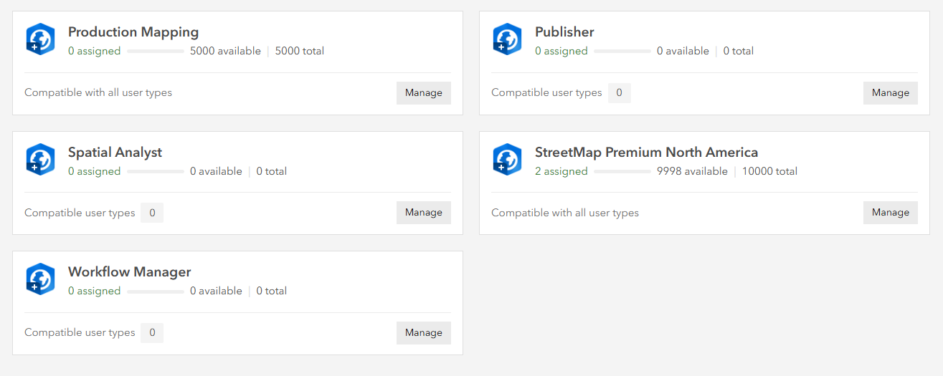
Task: Click StreetMap Premium license usage bar
Action: tap(622, 171)
